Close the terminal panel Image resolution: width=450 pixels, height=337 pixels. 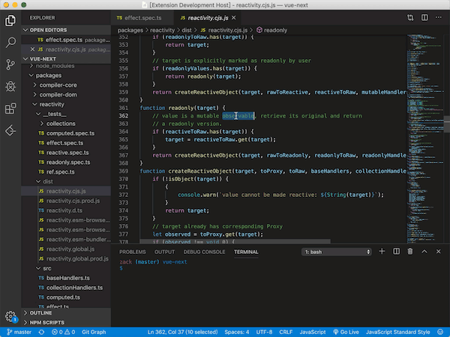point(438,252)
